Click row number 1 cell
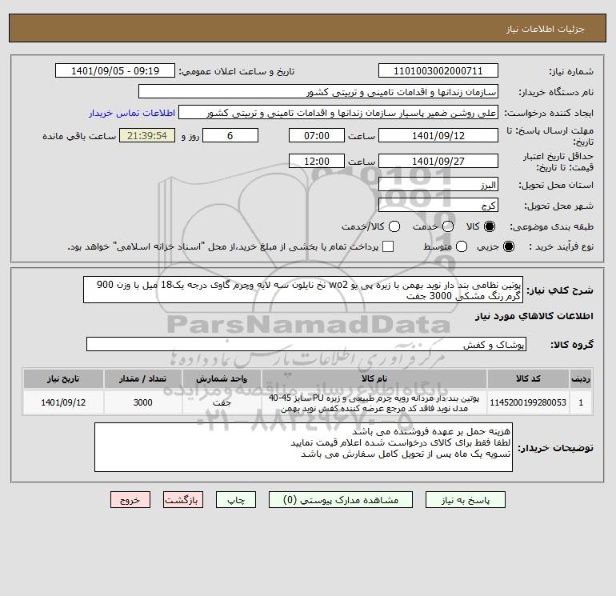This screenshot has width=616, height=596. pyautogui.click(x=581, y=402)
